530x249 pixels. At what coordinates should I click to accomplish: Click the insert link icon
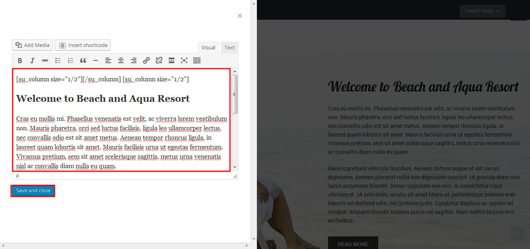146,60
